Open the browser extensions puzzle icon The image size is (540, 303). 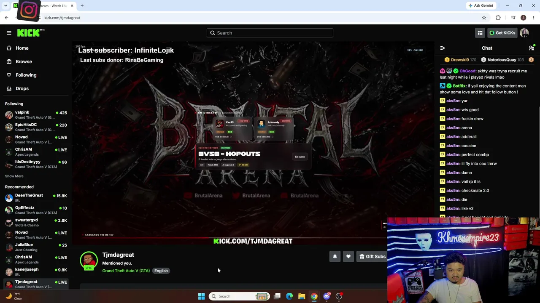tap(498, 18)
